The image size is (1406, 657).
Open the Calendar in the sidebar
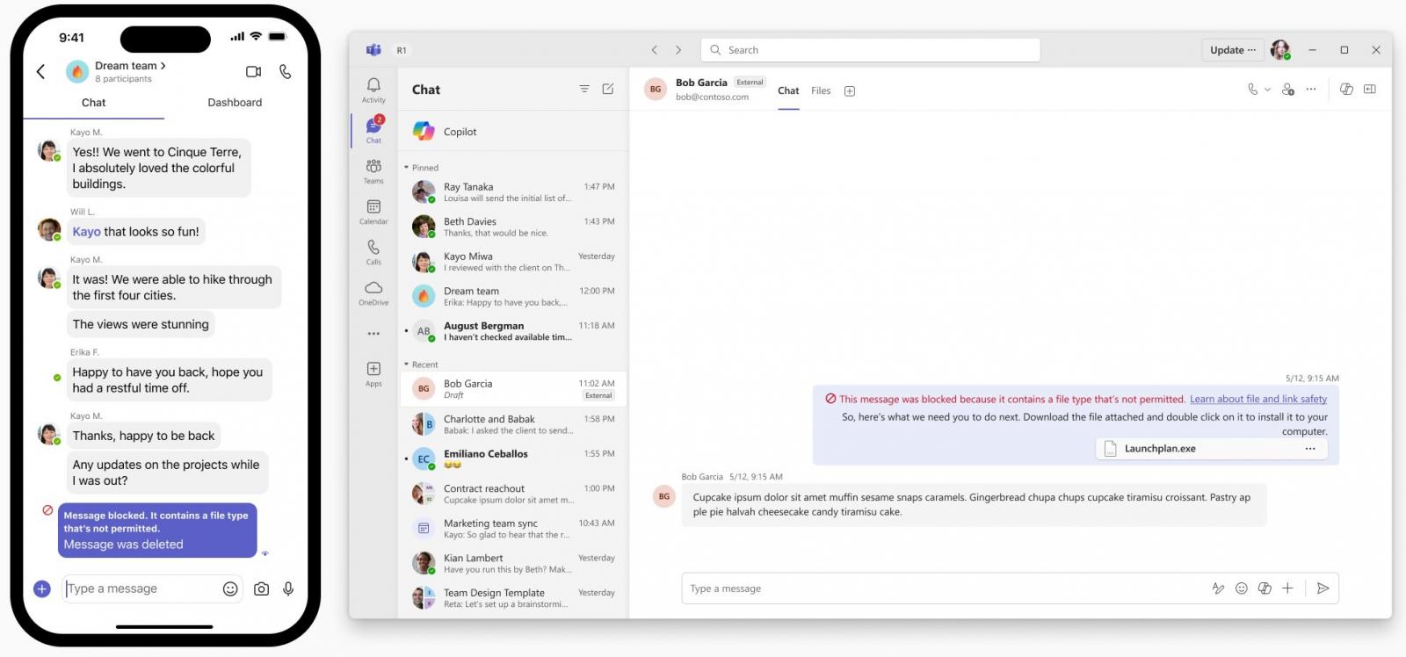click(373, 211)
